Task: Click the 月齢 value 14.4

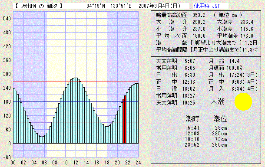Action: tap(234, 61)
